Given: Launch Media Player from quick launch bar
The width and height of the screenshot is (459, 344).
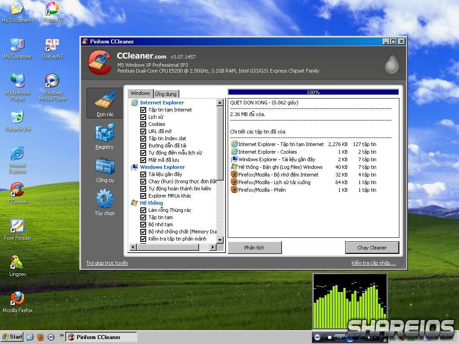Looking at the screenshot, I should (51, 337).
